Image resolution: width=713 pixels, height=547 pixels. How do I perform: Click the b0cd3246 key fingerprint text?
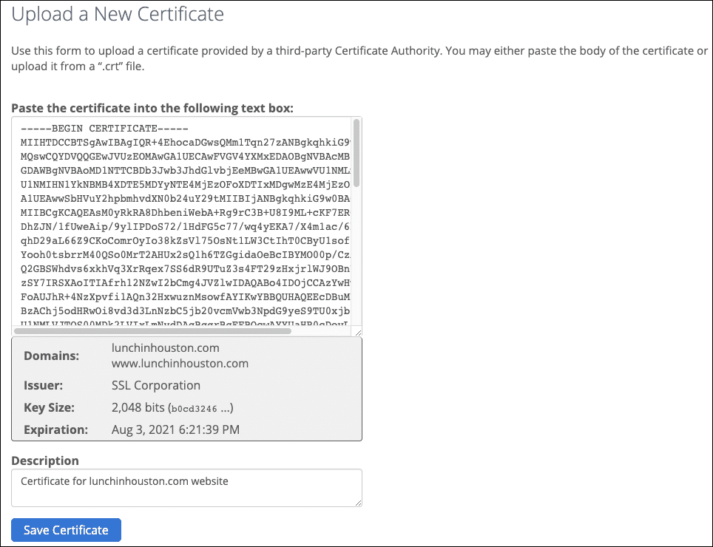pyautogui.click(x=194, y=408)
